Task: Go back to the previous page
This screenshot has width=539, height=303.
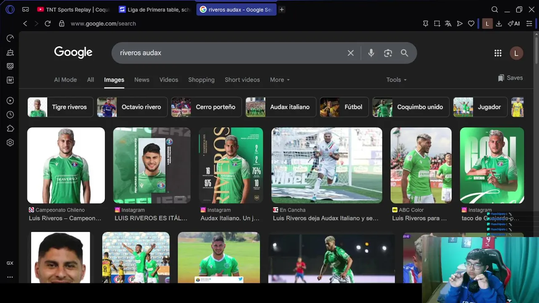Action: click(x=25, y=24)
